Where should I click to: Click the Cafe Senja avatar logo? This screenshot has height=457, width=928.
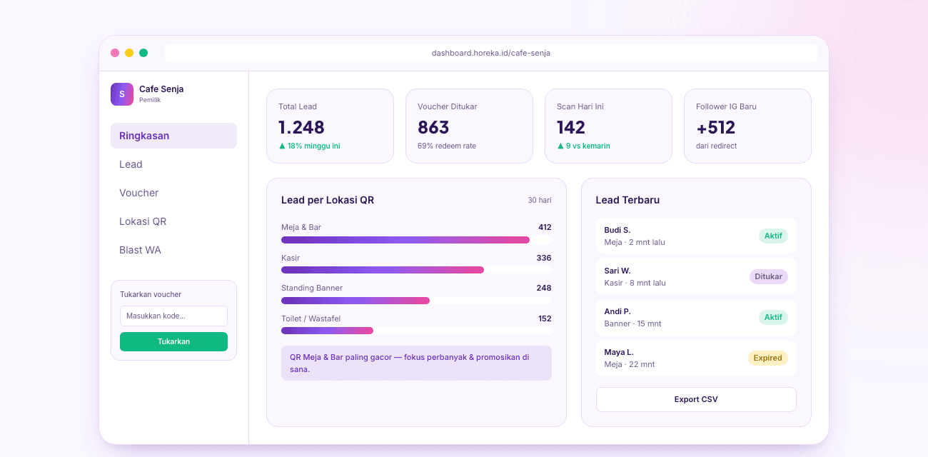(x=122, y=94)
